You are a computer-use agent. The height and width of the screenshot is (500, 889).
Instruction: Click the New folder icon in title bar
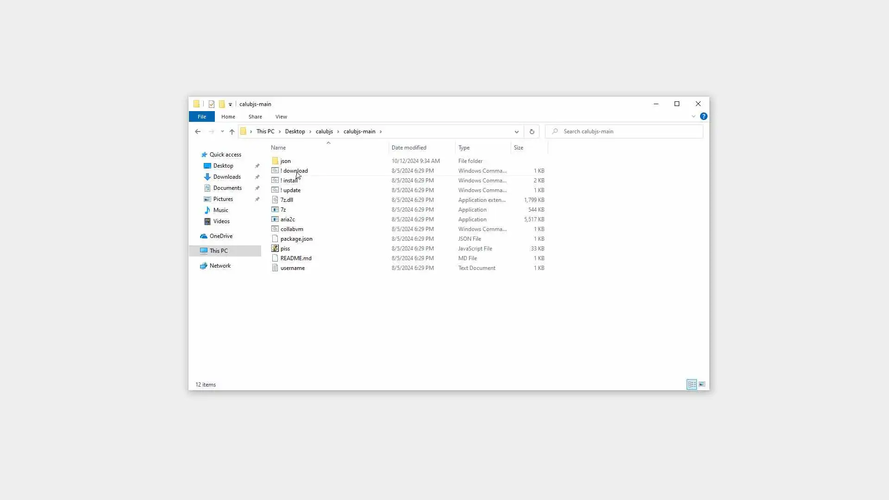tap(222, 104)
